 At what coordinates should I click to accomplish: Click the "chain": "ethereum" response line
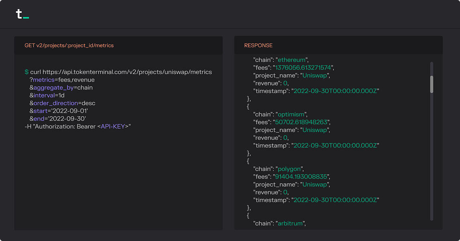pos(281,60)
